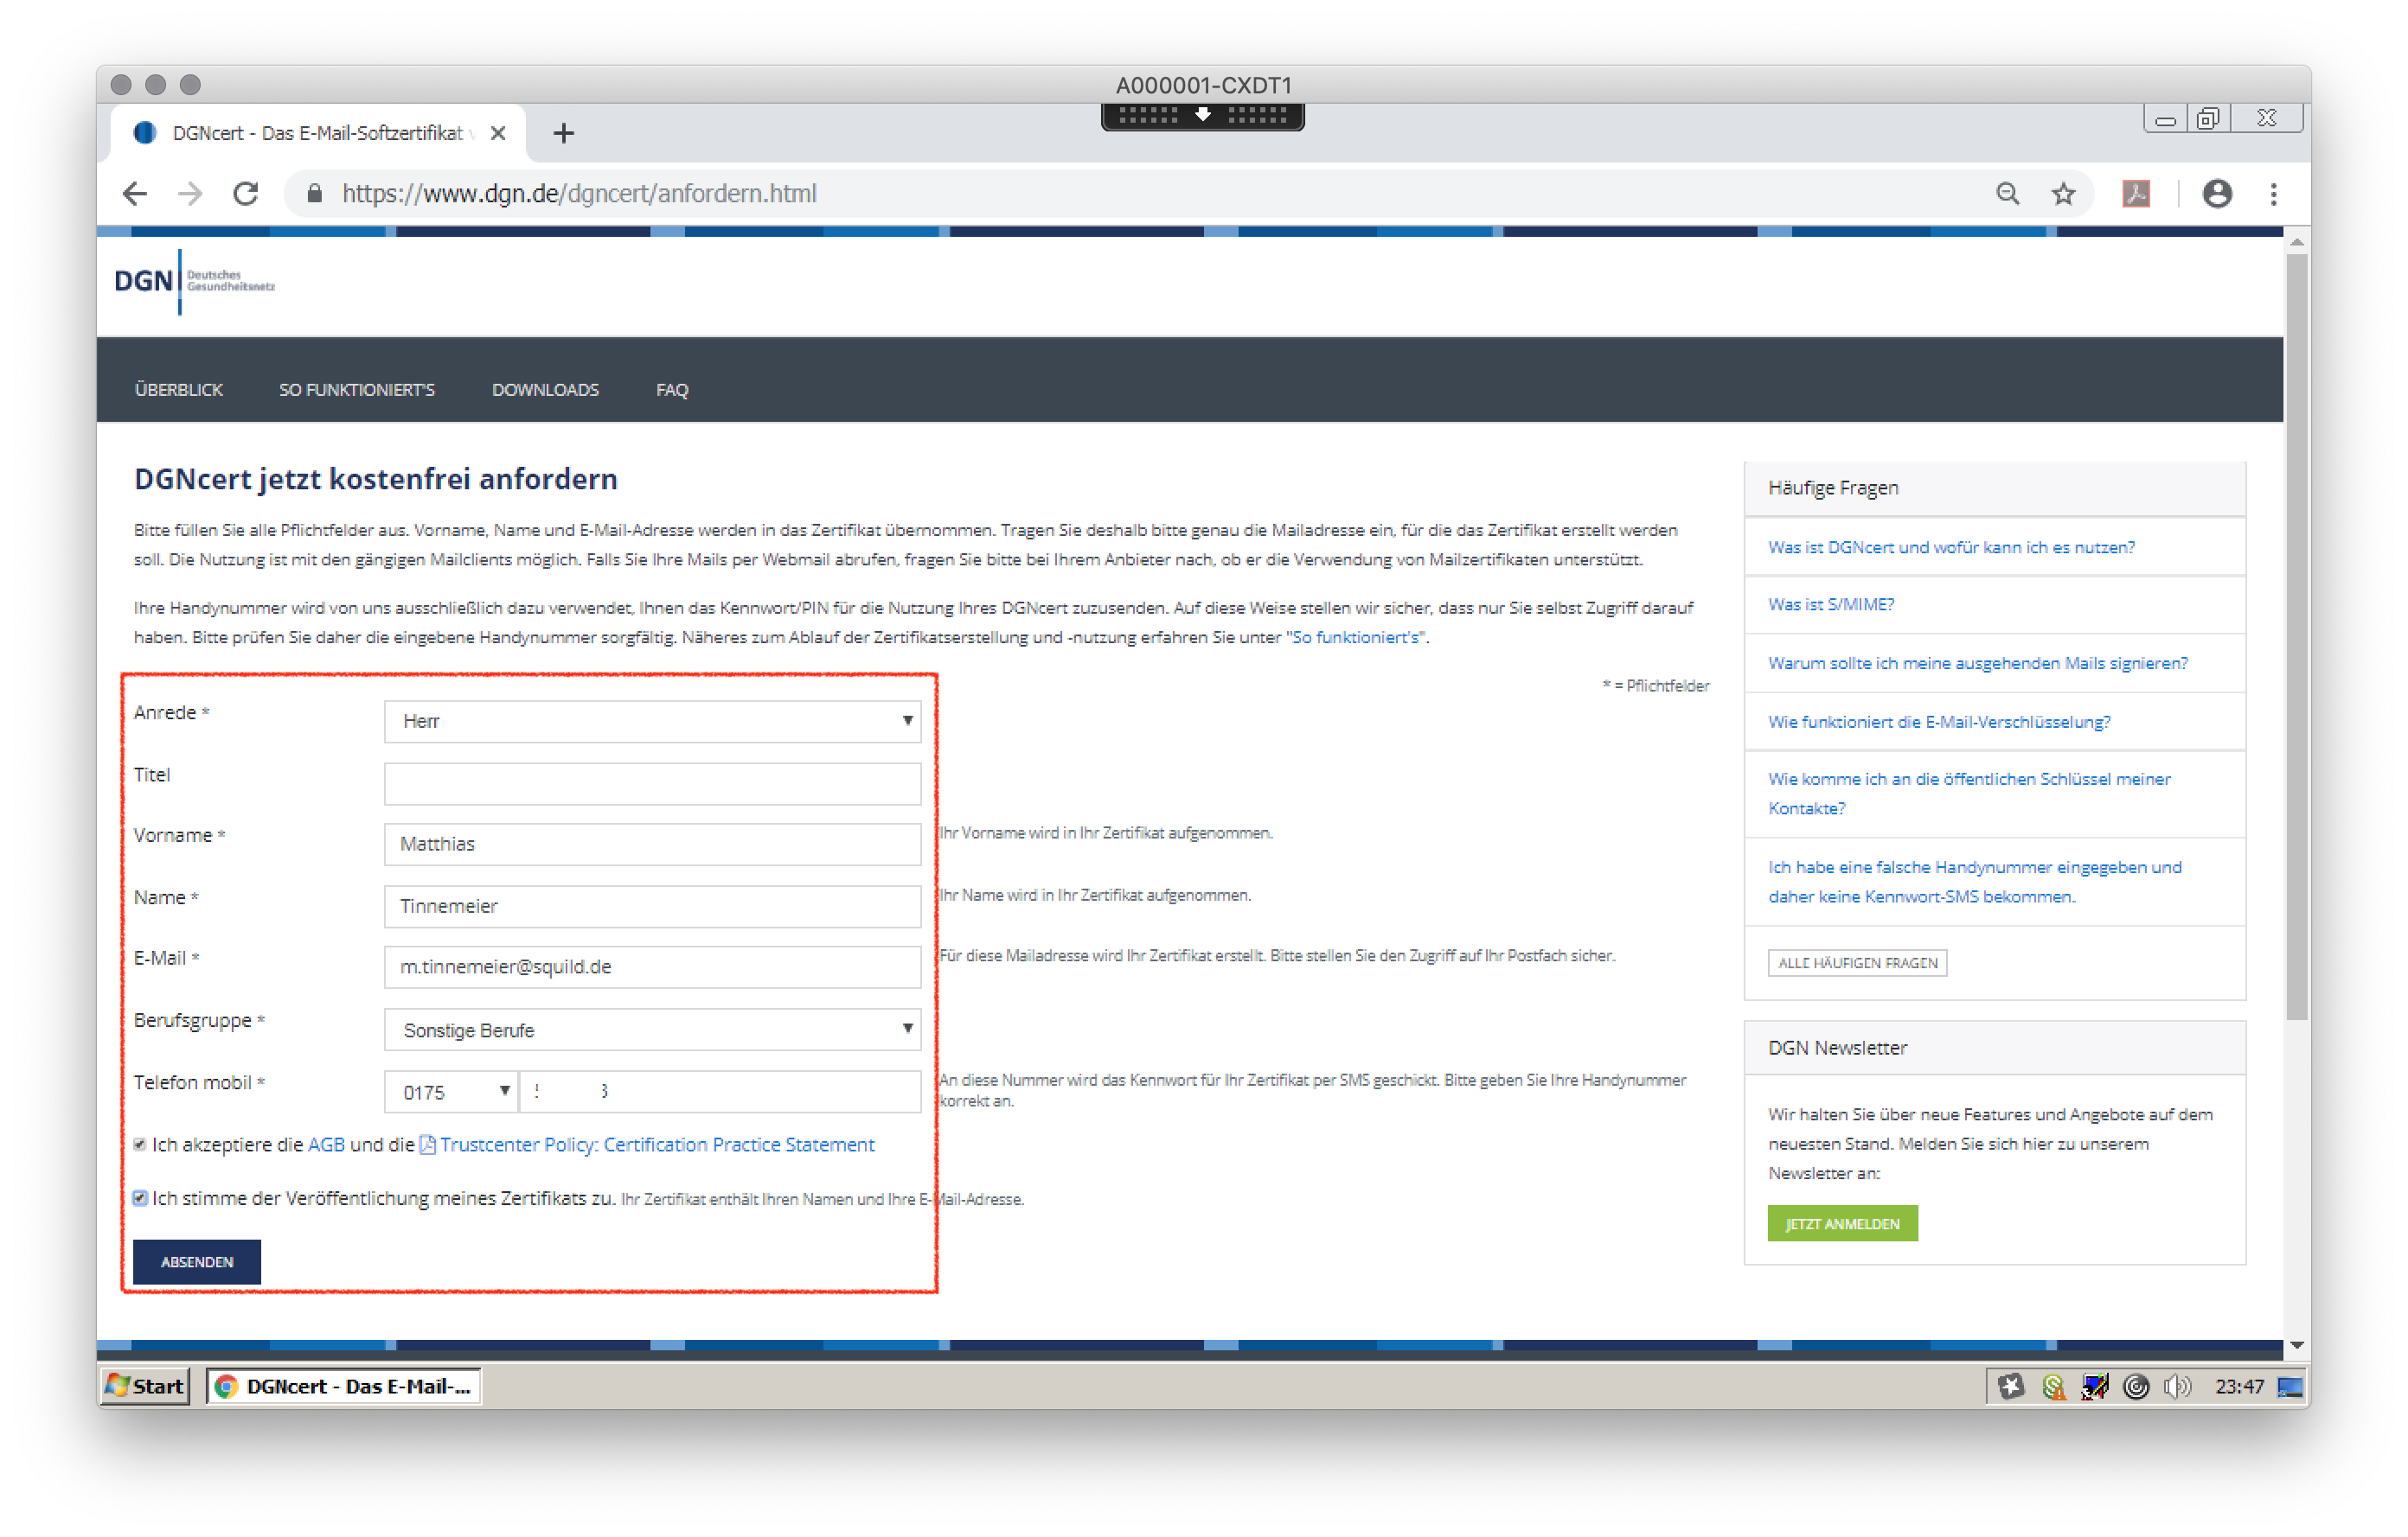Open FAQ link about öffentlichen Schlüssel meiner Kontakte
Screen dimensions: 2408x1537
[1969, 794]
